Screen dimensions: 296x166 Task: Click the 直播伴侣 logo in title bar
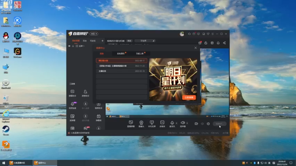[x=78, y=34]
